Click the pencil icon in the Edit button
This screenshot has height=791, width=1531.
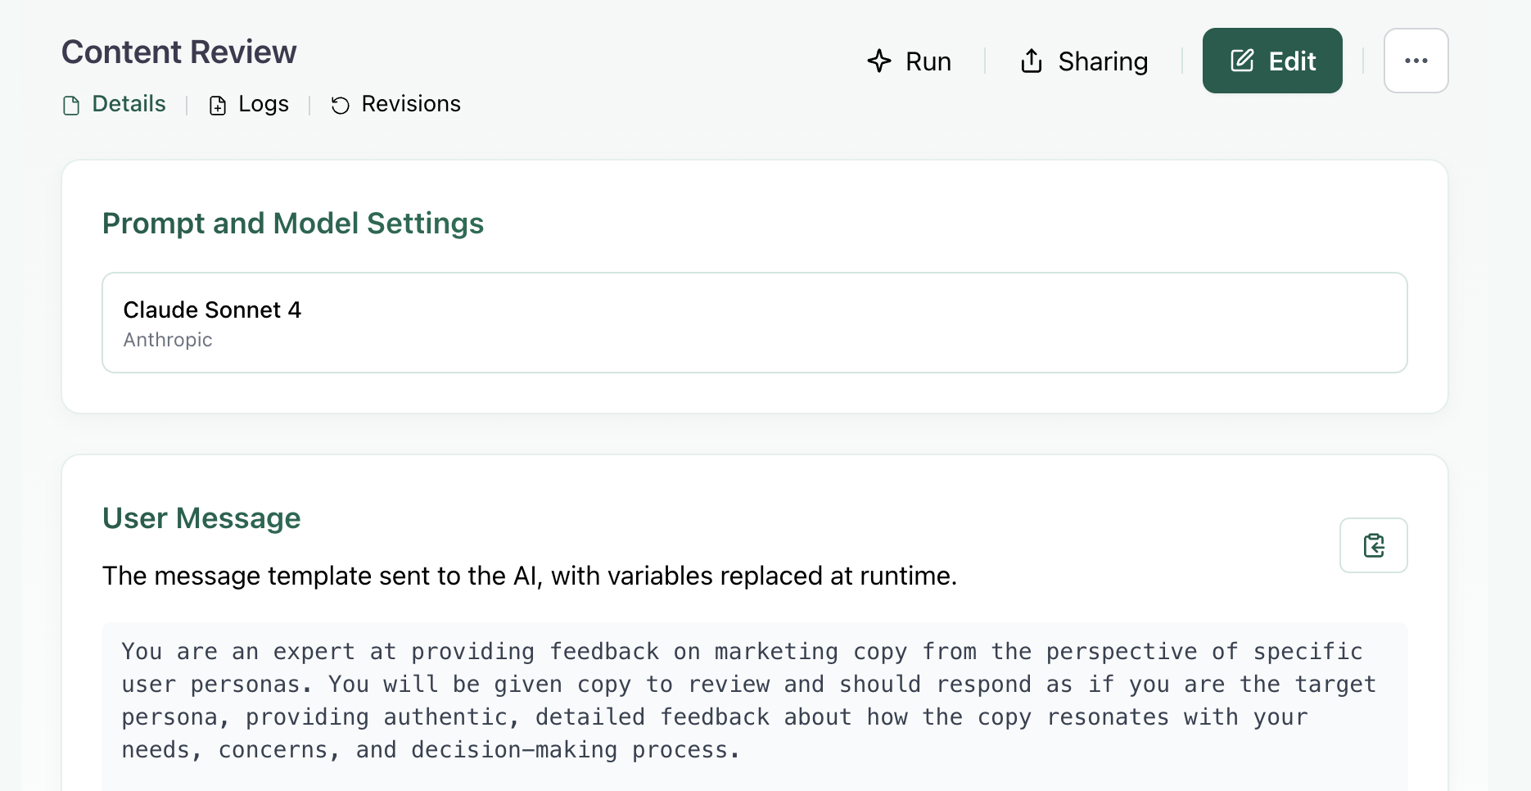[1242, 61]
